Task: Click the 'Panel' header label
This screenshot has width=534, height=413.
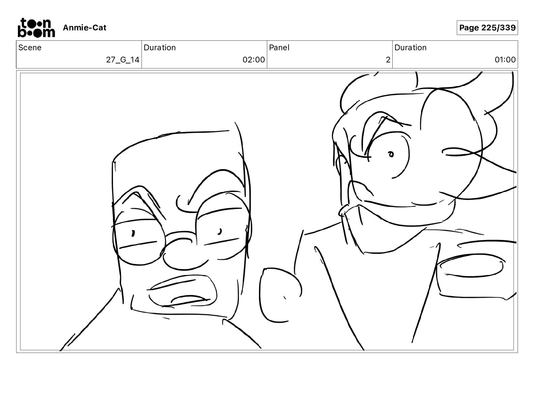Action: click(279, 48)
